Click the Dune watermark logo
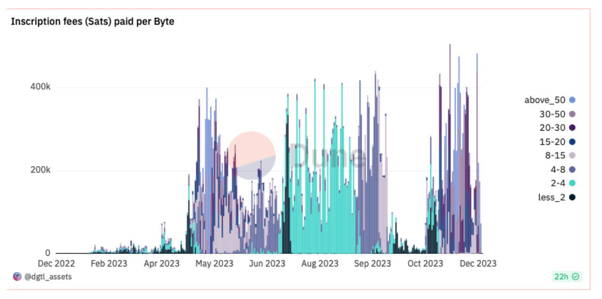The width and height of the screenshot is (602, 299). 297,156
